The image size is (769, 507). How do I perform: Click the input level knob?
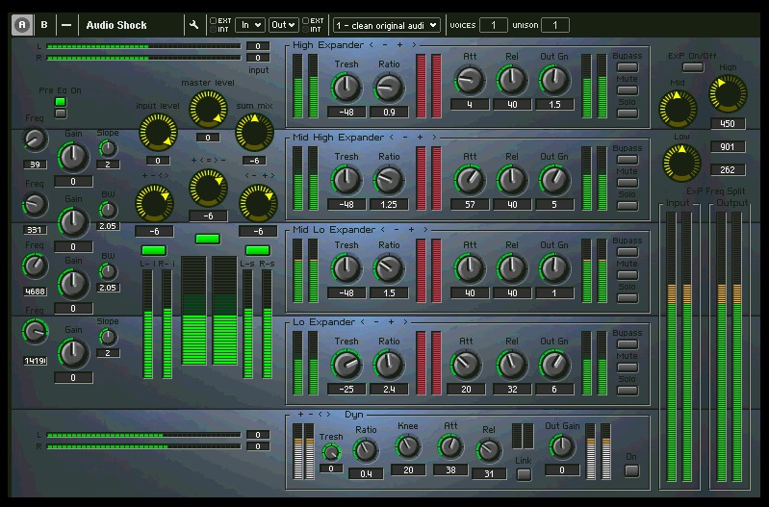pyautogui.click(x=158, y=132)
